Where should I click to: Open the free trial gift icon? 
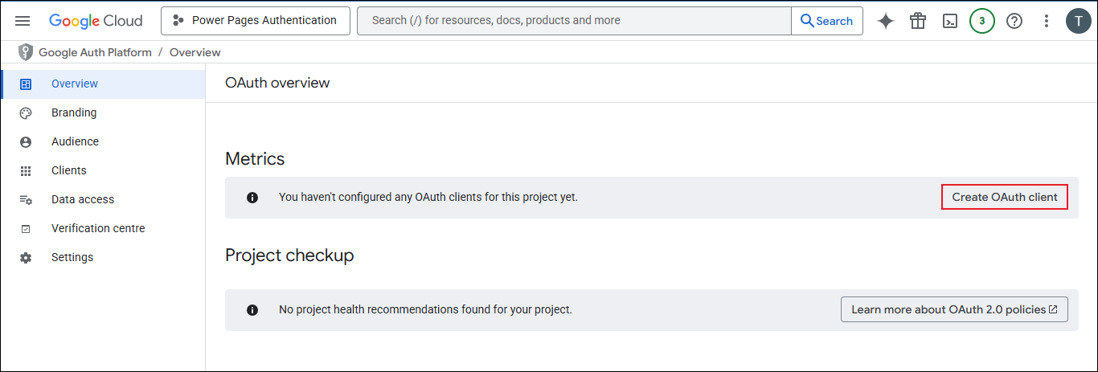918,21
